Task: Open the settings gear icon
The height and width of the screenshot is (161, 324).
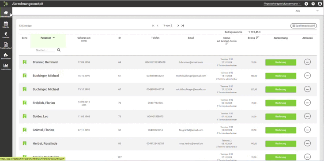Action: [x=313, y=4]
